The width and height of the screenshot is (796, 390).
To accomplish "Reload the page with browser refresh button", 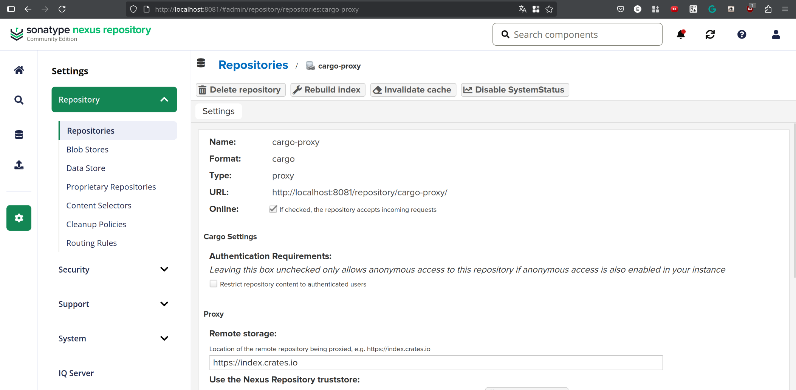I will 62,9.
